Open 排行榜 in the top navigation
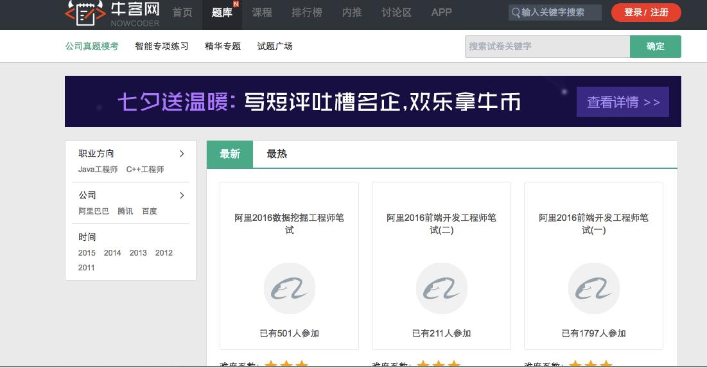 tap(307, 13)
